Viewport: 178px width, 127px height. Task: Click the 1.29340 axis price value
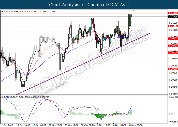pyautogui.click(x=173, y=87)
